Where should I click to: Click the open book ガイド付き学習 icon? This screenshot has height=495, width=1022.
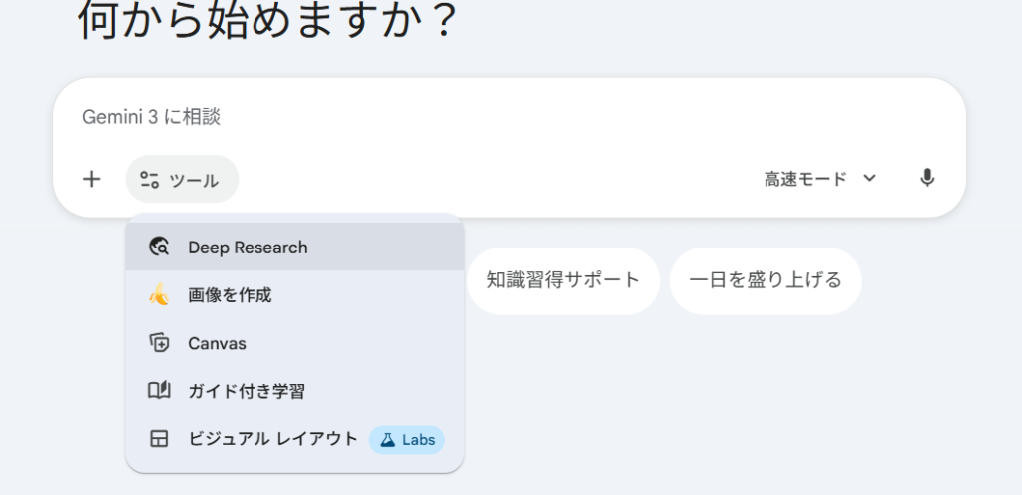[159, 391]
